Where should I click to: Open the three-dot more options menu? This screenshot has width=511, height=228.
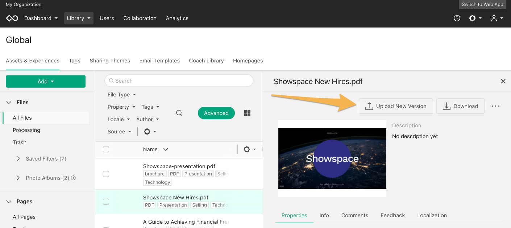[x=495, y=106]
